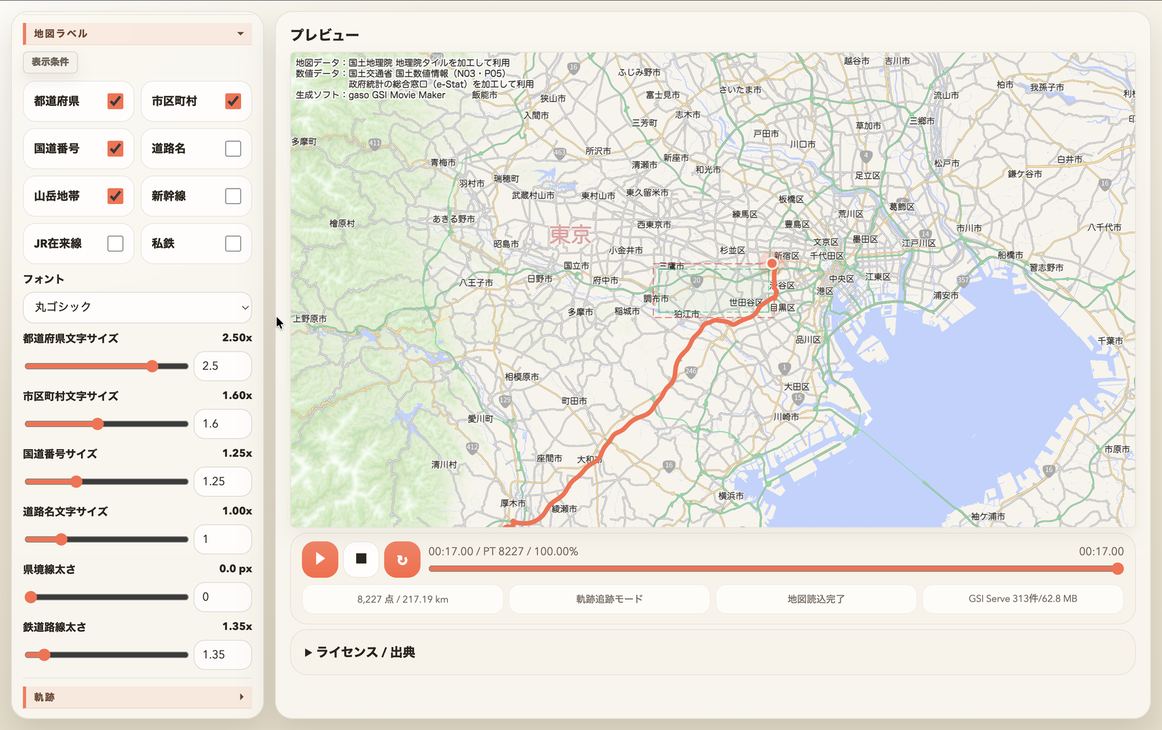This screenshot has width=1162, height=730.
Task: Enable the 新幹線 checkbox
Action: 233,196
